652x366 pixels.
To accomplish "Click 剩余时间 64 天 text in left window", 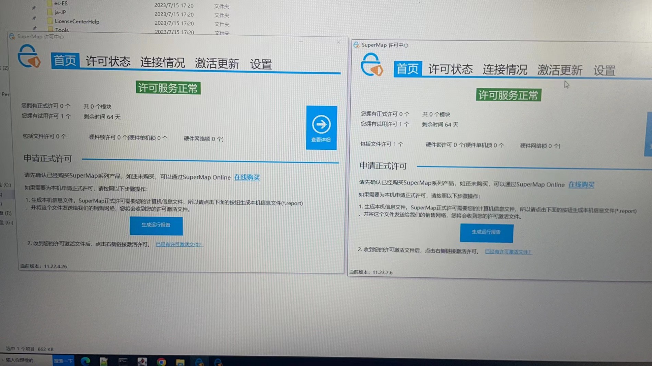I will tap(102, 117).
